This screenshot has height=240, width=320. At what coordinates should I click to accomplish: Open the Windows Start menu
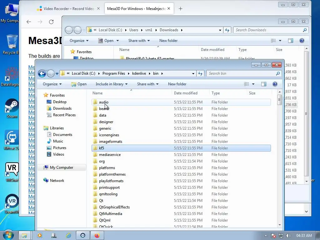8,235
